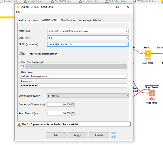
Task: Click the KNIME triangle icon in dialog title
Action: point(18,7)
